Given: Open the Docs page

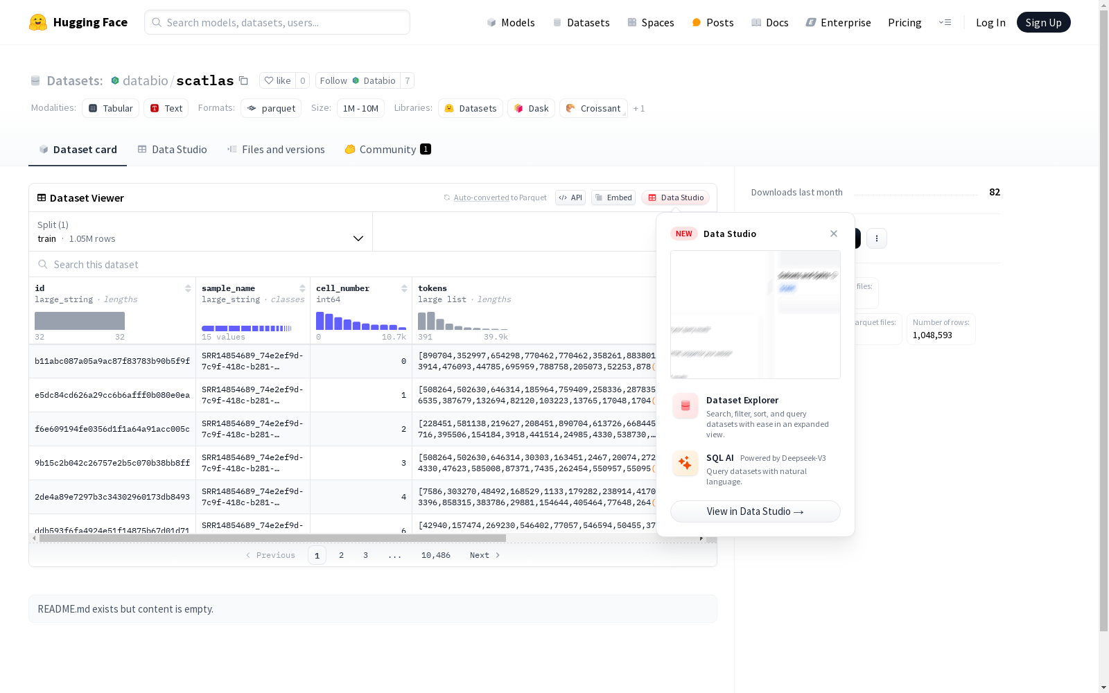Looking at the screenshot, I should click(770, 22).
